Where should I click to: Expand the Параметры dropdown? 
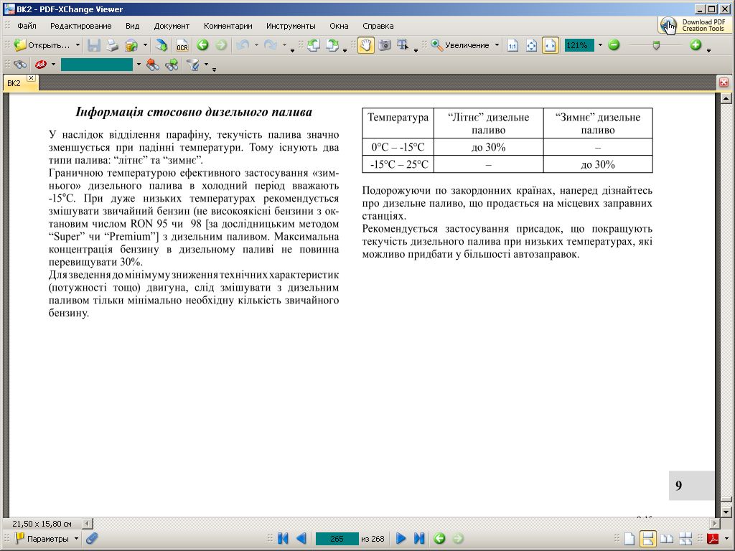(76, 538)
